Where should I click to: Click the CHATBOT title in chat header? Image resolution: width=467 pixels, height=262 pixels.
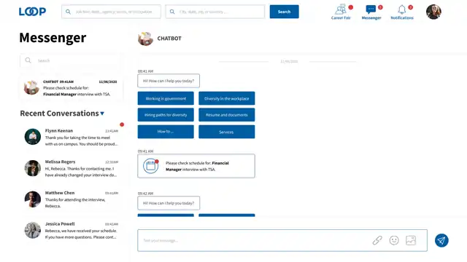169,39
